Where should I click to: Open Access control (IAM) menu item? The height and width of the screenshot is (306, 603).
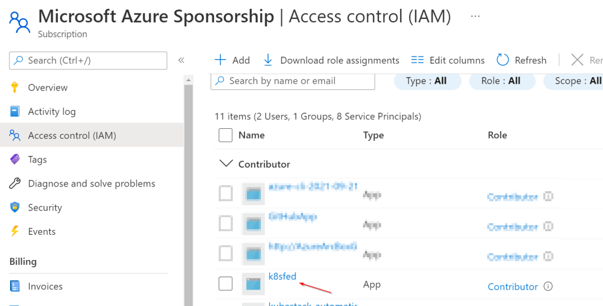tap(72, 136)
